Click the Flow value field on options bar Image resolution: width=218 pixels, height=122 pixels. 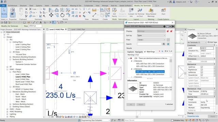(35, 26)
